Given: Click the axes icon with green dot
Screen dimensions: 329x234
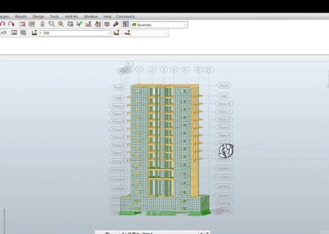Looking at the screenshot, I should point(79,24).
